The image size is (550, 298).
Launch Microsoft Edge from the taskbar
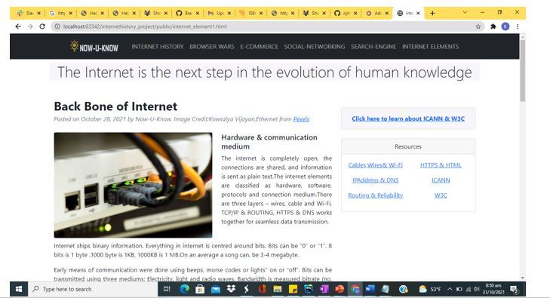(185, 289)
